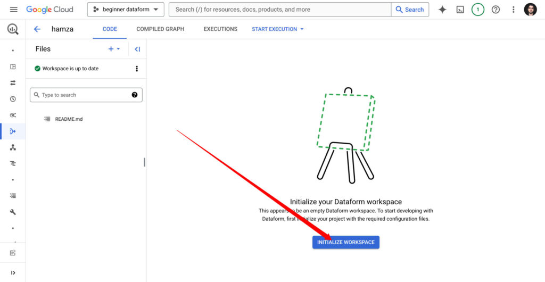The image size is (545, 282).
Task: Open the add new file plus dropdown
Action: point(114,49)
